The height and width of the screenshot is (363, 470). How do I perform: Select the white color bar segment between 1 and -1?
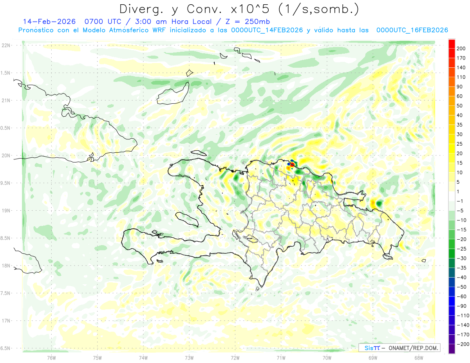click(452, 197)
